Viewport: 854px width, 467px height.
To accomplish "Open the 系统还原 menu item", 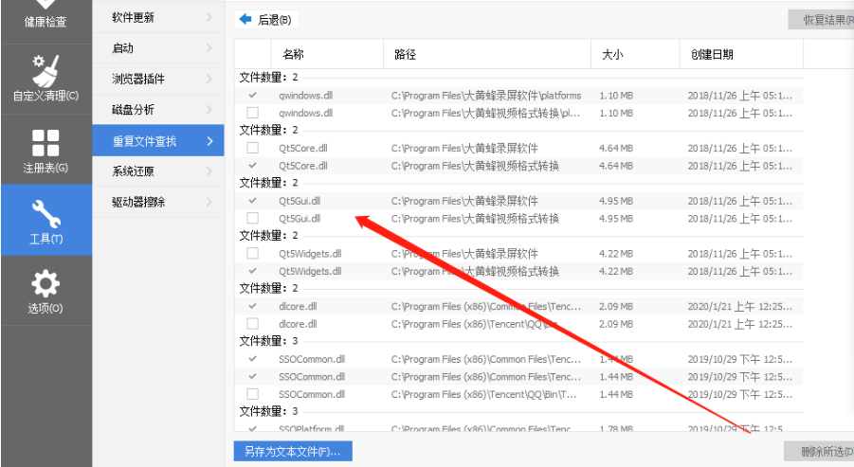I will click(133, 171).
